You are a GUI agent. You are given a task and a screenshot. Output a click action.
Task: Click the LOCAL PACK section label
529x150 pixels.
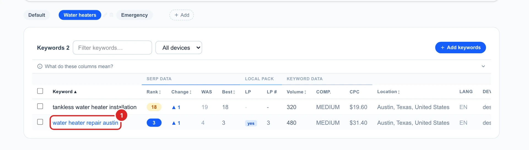pyautogui.click(x=259, y=79)
